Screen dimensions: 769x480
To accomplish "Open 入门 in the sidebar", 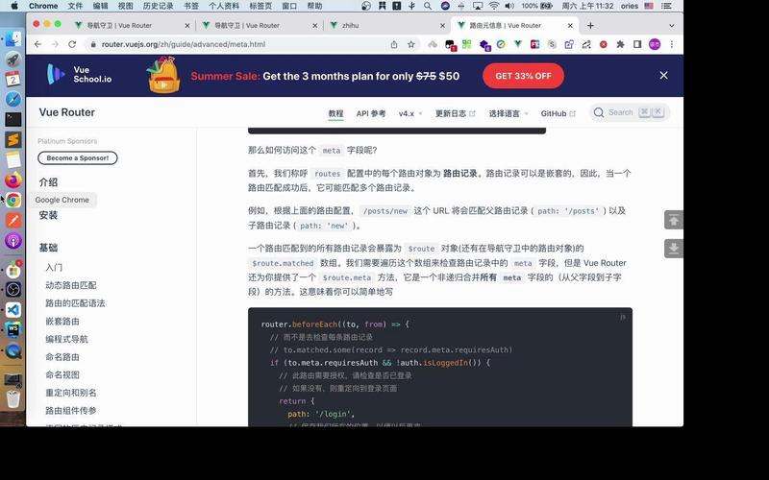I will [54, 268].
